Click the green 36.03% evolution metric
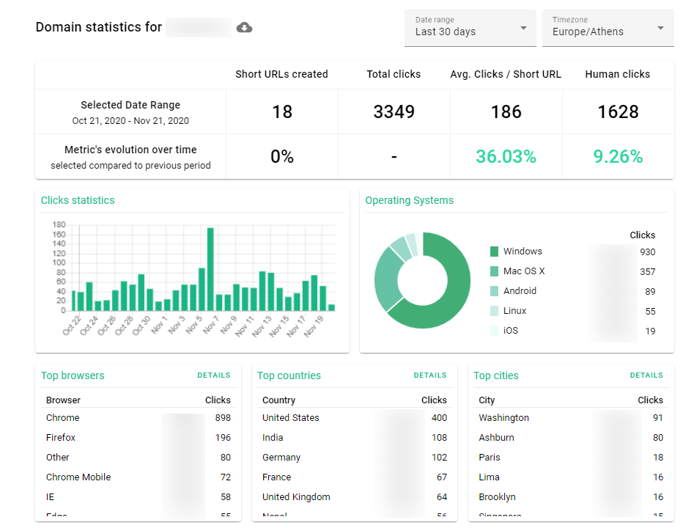 pyautogui.click(x=506, y=155)
